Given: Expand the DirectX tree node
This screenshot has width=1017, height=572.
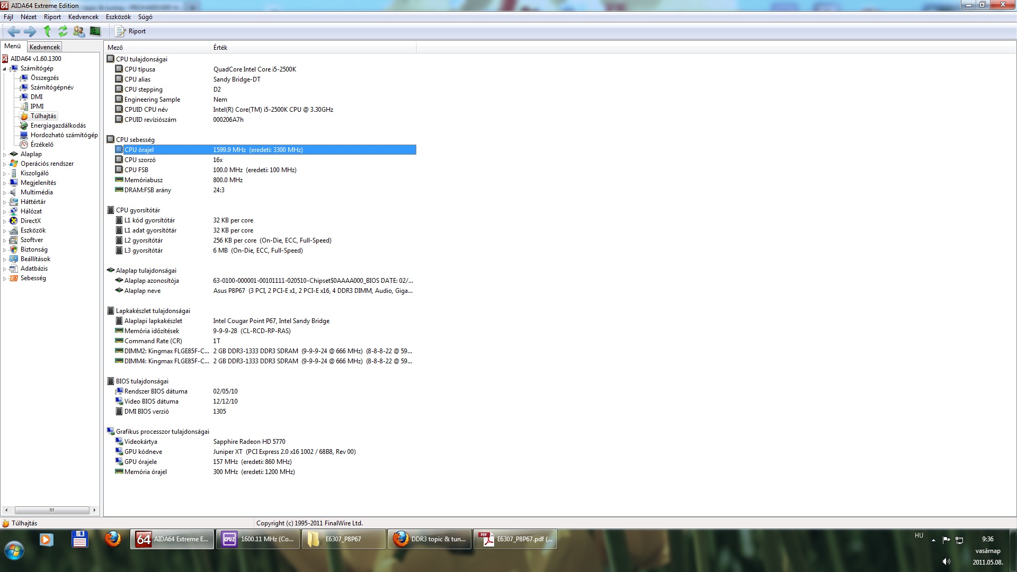Looking at the screenshot, I should 5,221.
